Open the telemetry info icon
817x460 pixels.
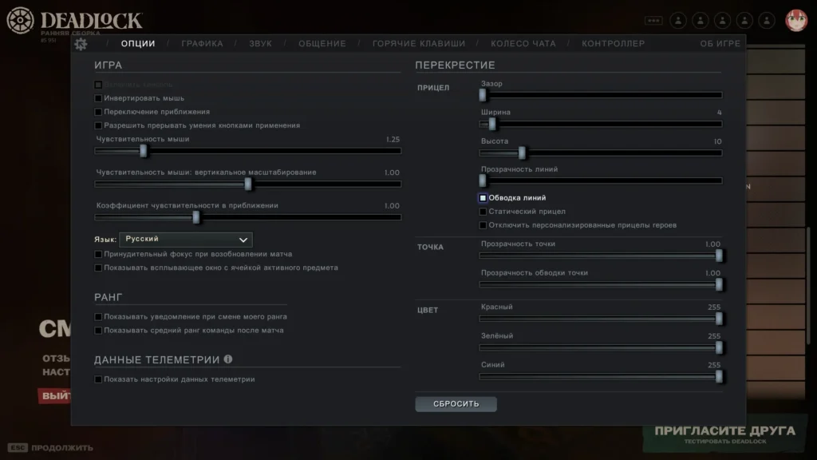pyautogui.click(x=228, y=359)
